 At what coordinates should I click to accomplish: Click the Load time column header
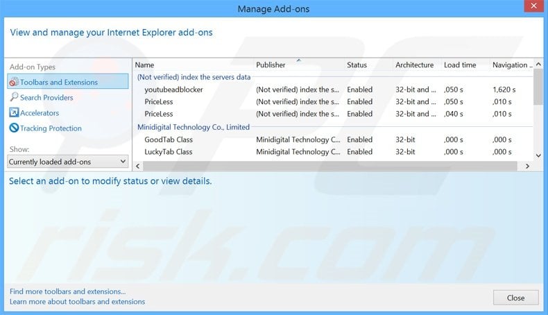(460, 65)
